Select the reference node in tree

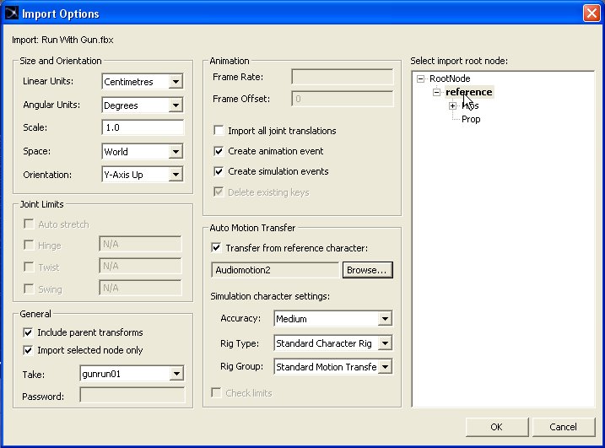tap(469, 92)
